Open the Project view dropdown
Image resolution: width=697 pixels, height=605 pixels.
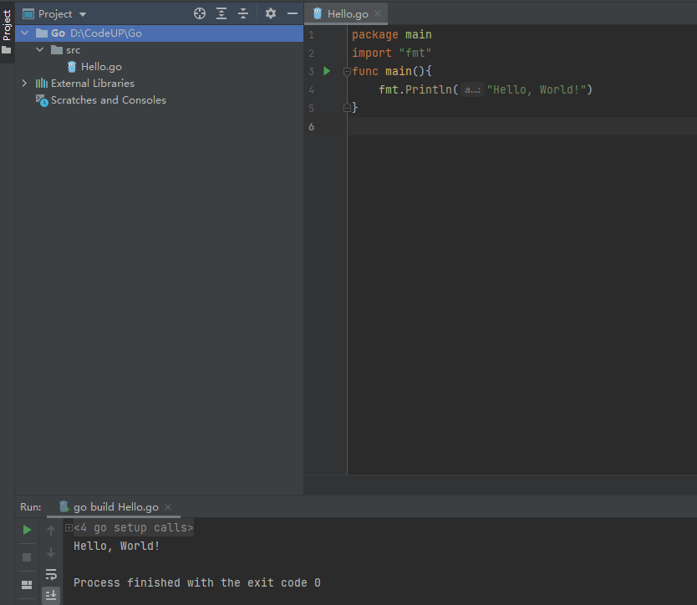point(83,14)
